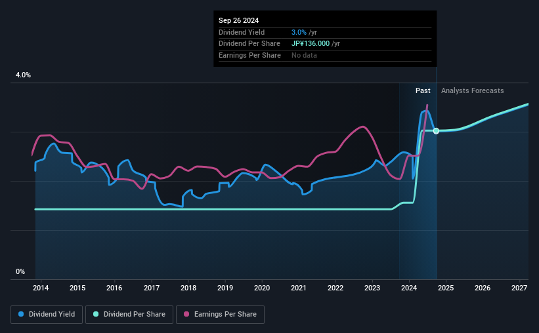The width and height of the screenshot is (539, 333).
Task: Click the blue Dividend Yield legend dot
Action: pos(21,314)
